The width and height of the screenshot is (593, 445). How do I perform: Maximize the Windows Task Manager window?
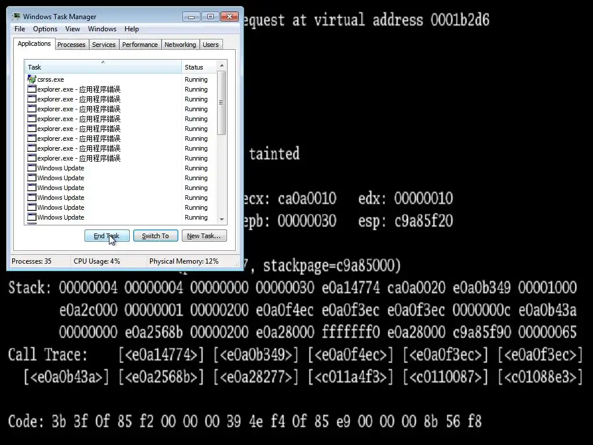click(210, 17)
